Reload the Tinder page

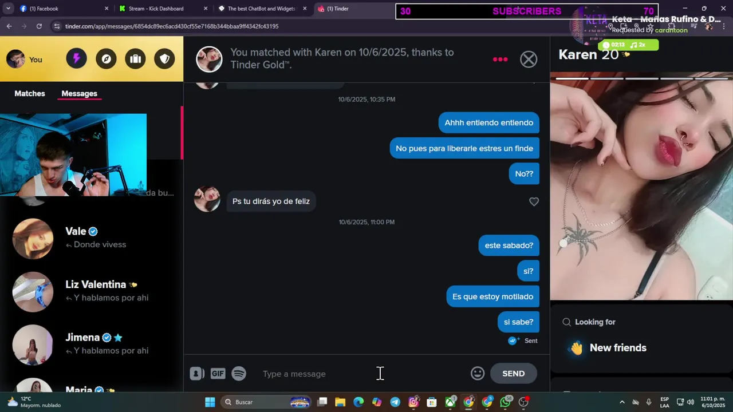coord(39,26)
